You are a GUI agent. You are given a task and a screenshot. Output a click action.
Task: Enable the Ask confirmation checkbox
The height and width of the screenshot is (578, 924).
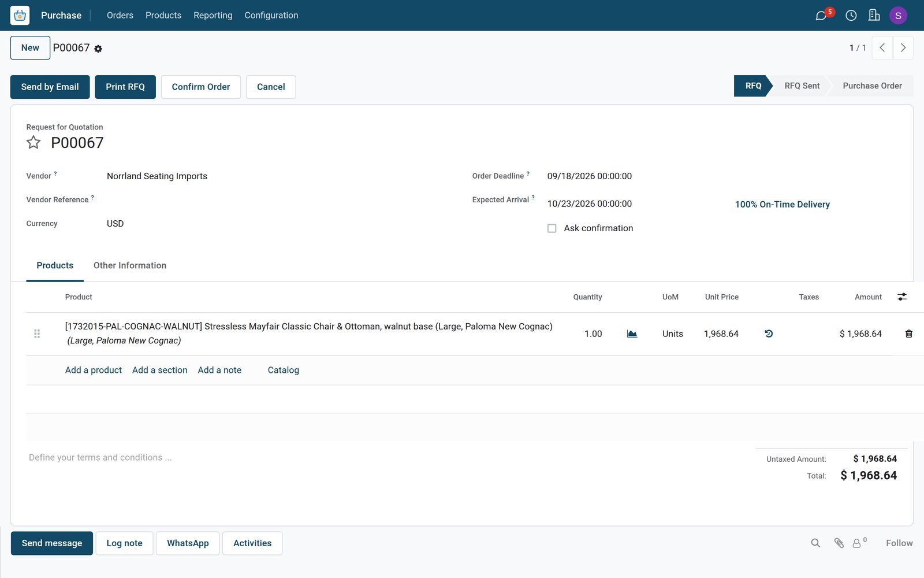pos(552,228)
